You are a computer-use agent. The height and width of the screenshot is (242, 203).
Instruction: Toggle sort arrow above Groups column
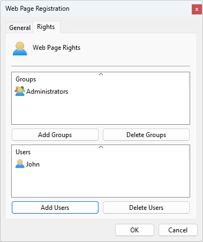pos(101,74)
